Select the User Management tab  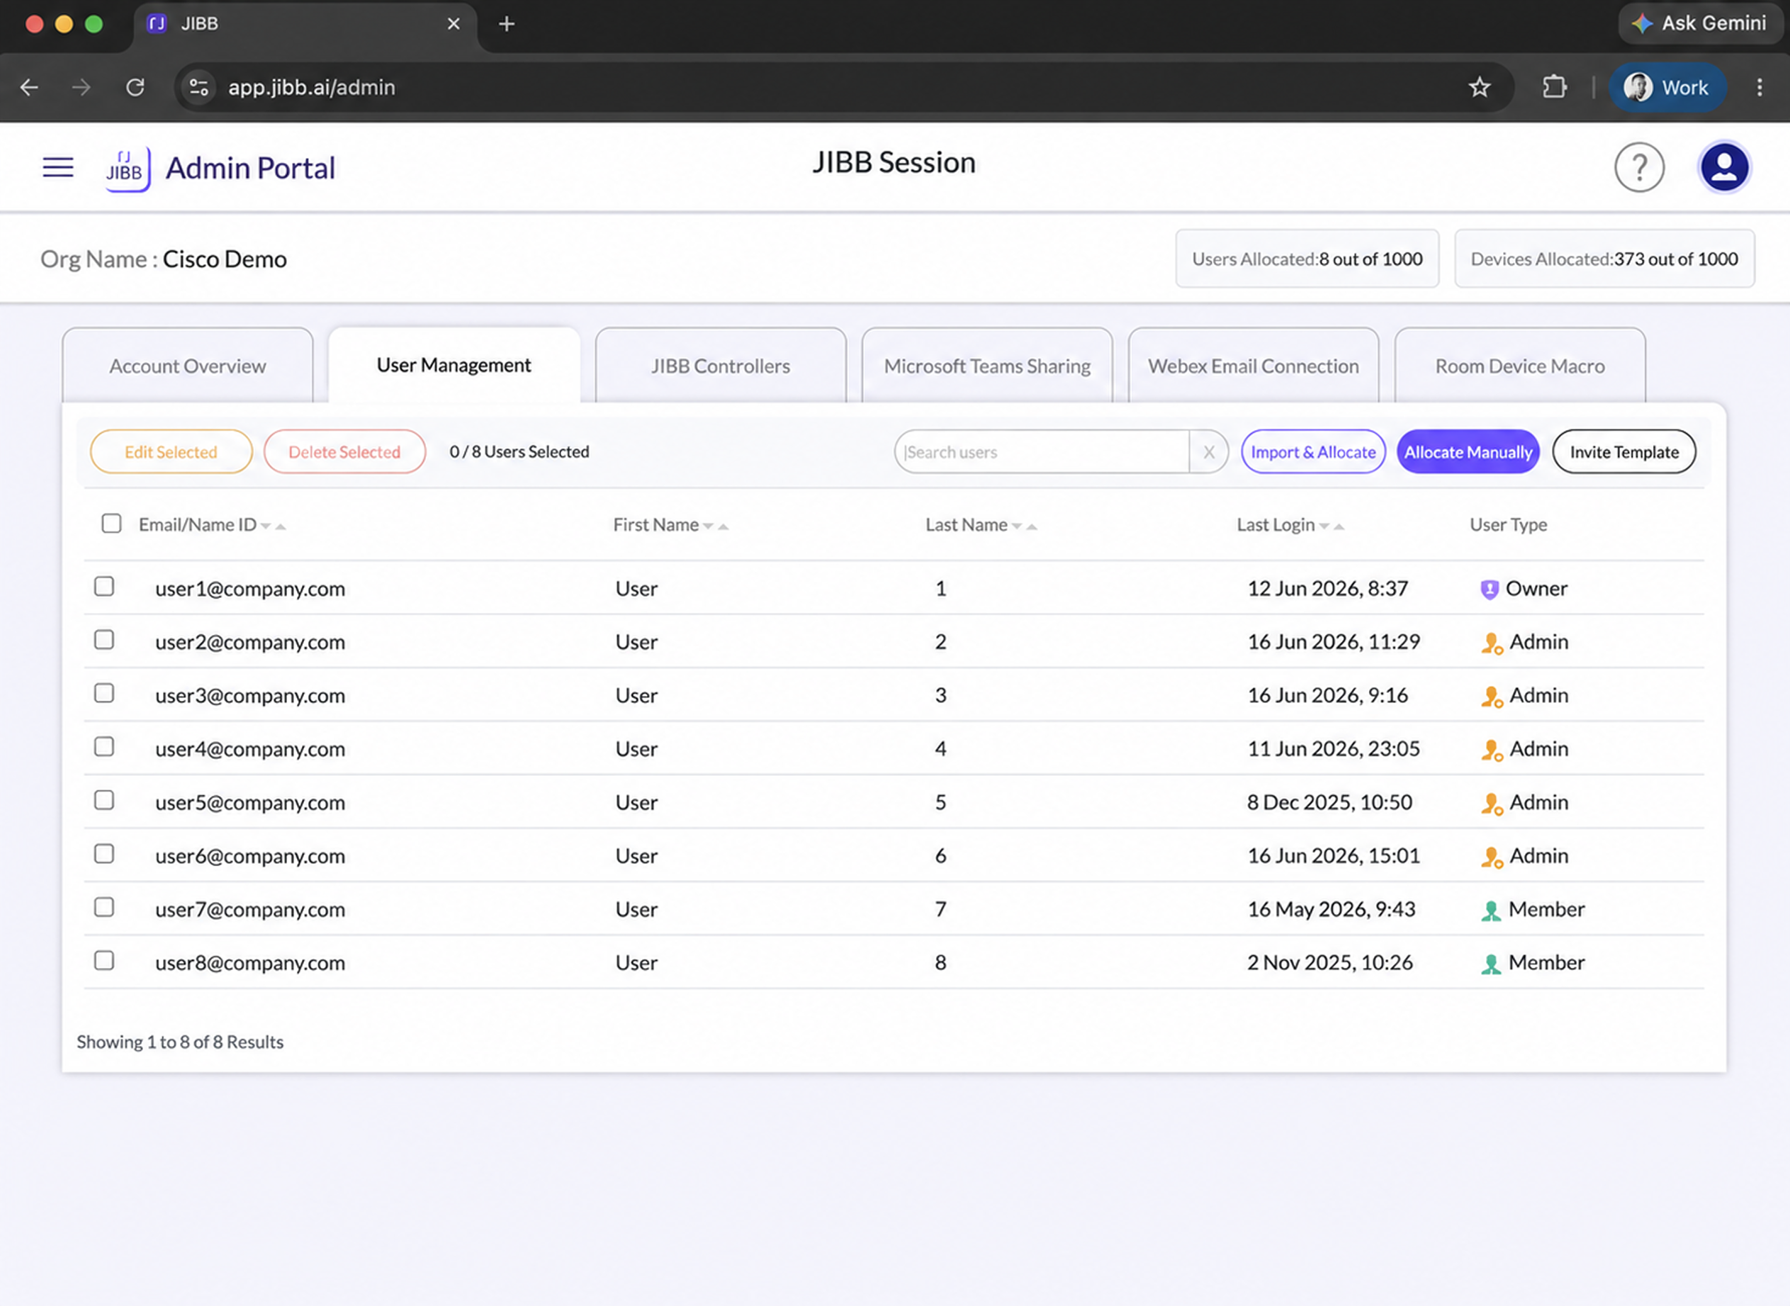(x=454, y=365)
